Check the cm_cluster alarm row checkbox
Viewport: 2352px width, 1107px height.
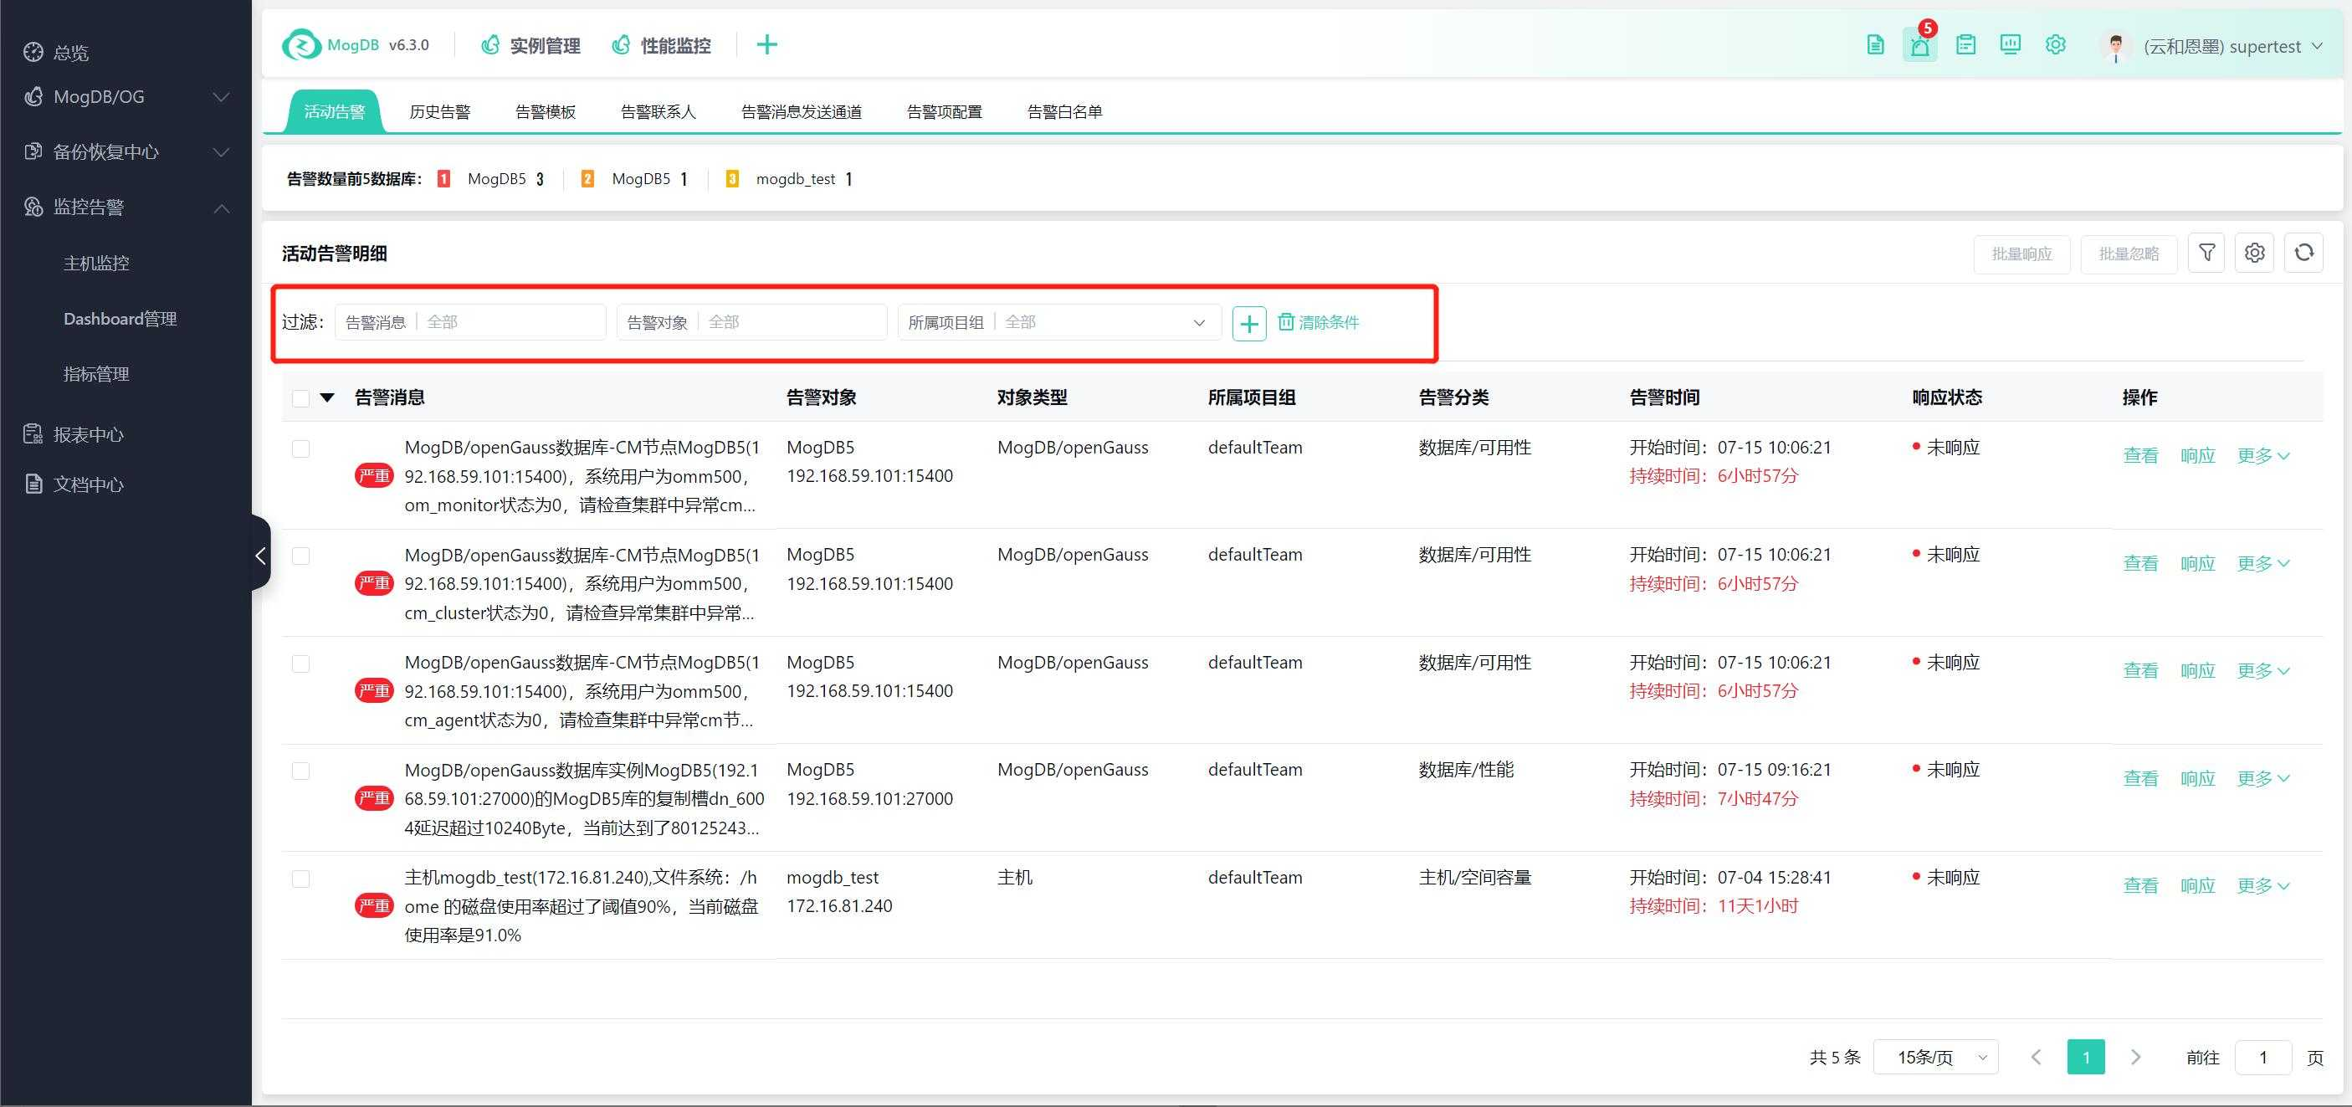[x=300, y=556]
